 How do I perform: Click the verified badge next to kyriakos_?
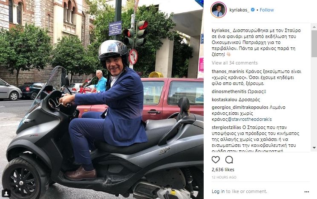253,9
